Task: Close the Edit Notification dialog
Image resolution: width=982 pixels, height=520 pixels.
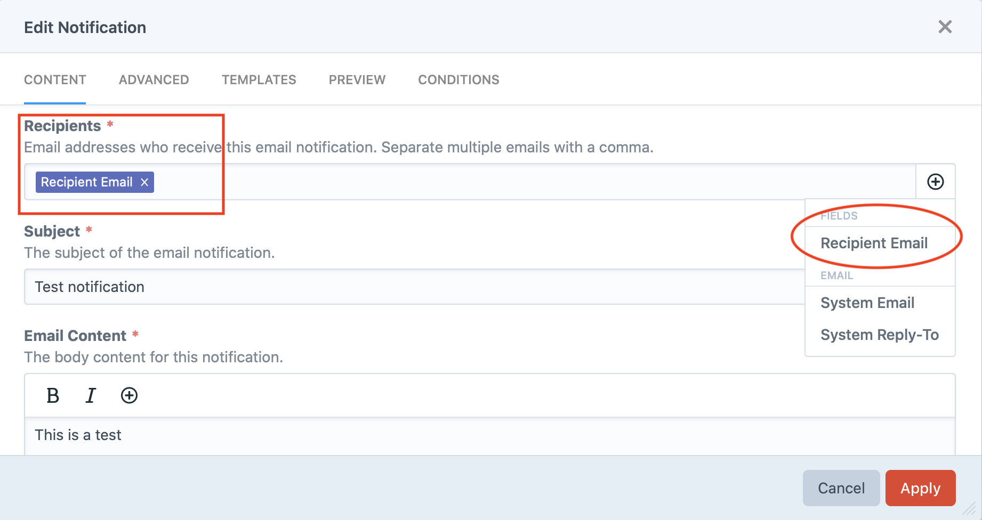Action: 945,27
